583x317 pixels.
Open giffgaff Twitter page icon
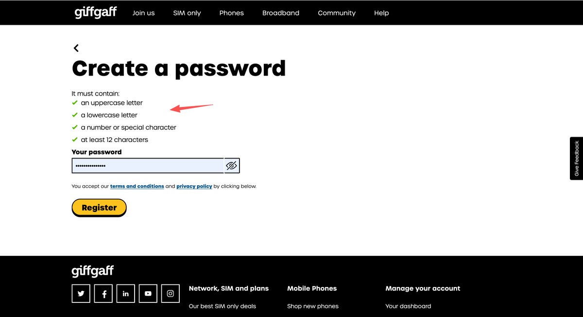[x=81, y=293]
